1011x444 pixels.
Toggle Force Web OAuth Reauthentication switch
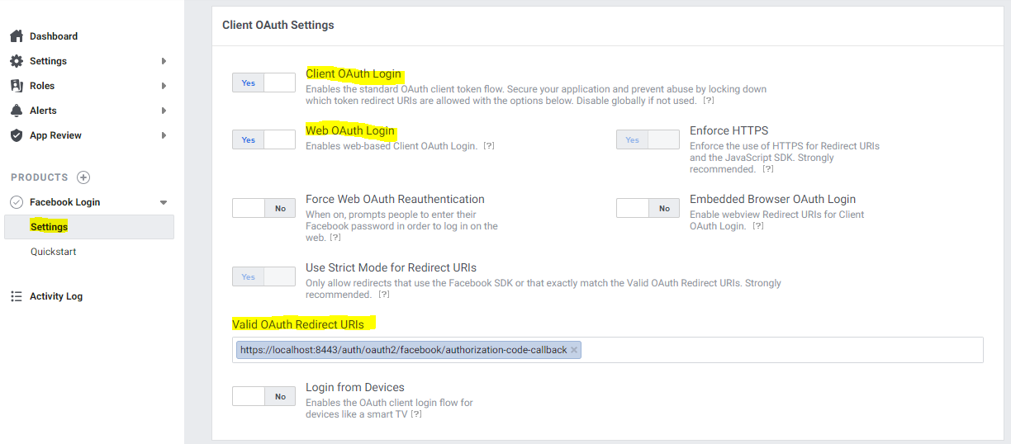click(263, 208)
